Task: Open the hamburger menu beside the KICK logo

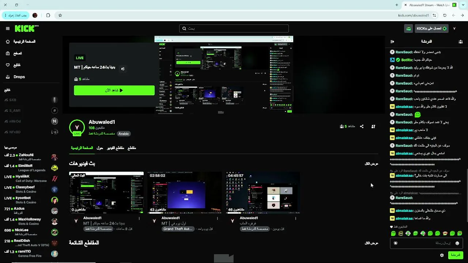Action: pos(8,28)
